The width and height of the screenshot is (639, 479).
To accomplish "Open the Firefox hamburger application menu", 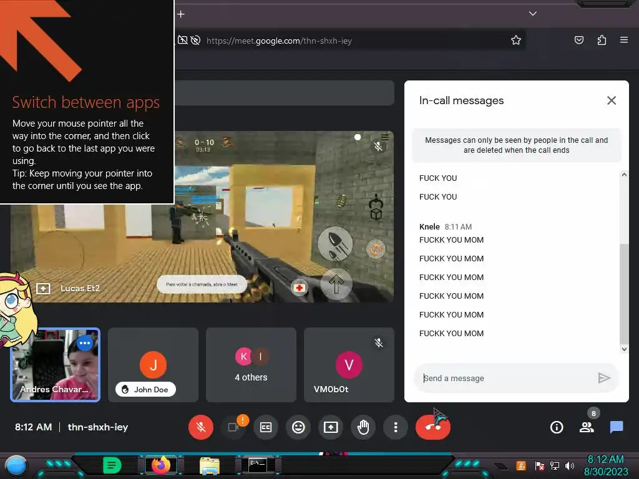I will point(624,40).
